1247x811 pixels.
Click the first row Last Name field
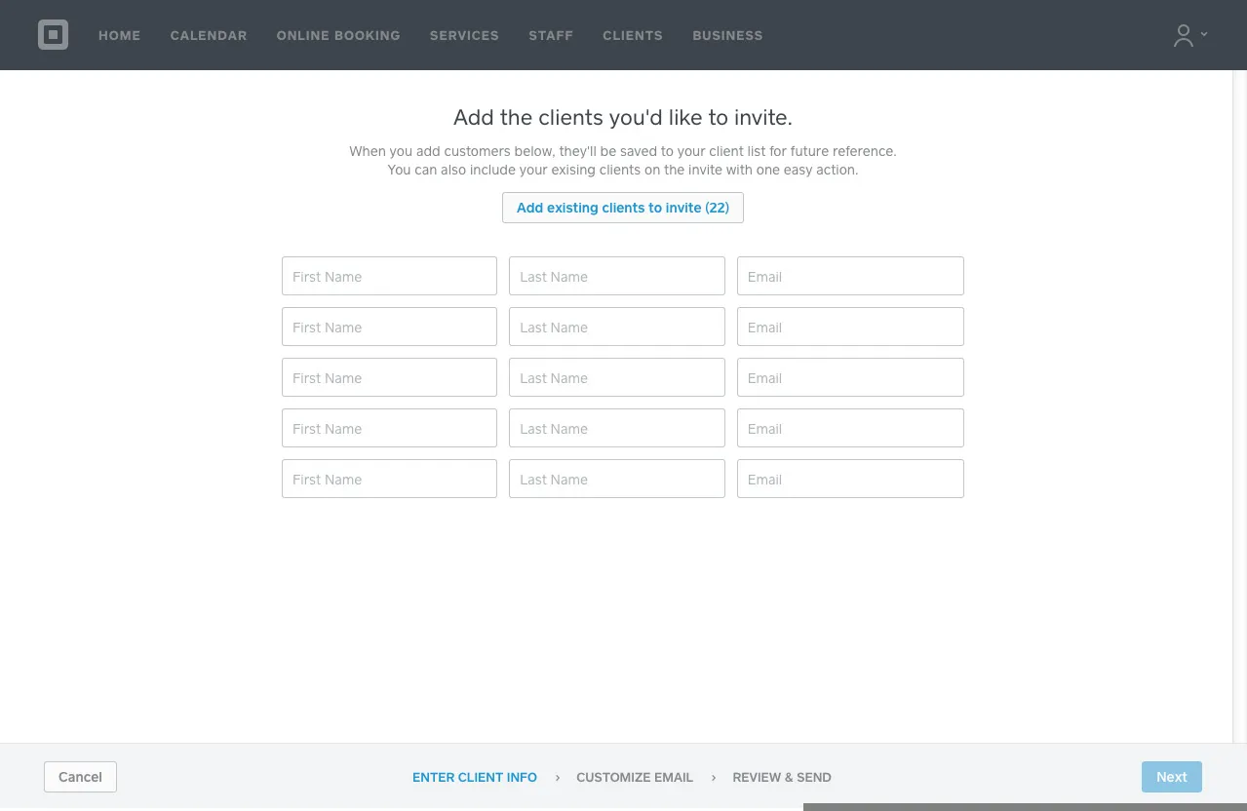[616, 277]
